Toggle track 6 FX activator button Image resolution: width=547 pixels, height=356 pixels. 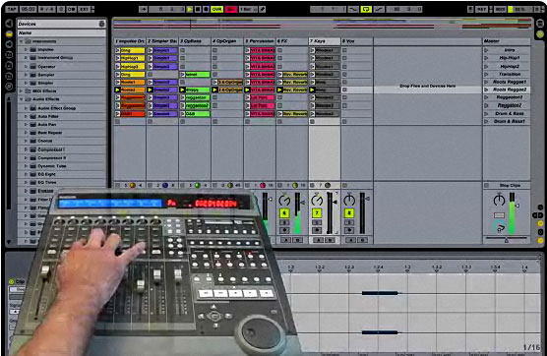284,213
